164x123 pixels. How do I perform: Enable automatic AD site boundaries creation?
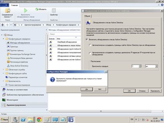[x=90, y=45]
